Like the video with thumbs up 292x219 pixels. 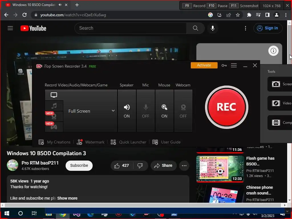coord(122,166)
